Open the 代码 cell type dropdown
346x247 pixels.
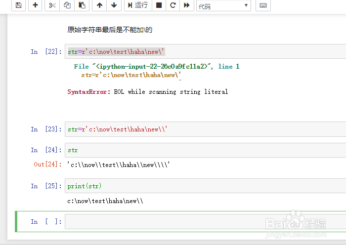223,6
